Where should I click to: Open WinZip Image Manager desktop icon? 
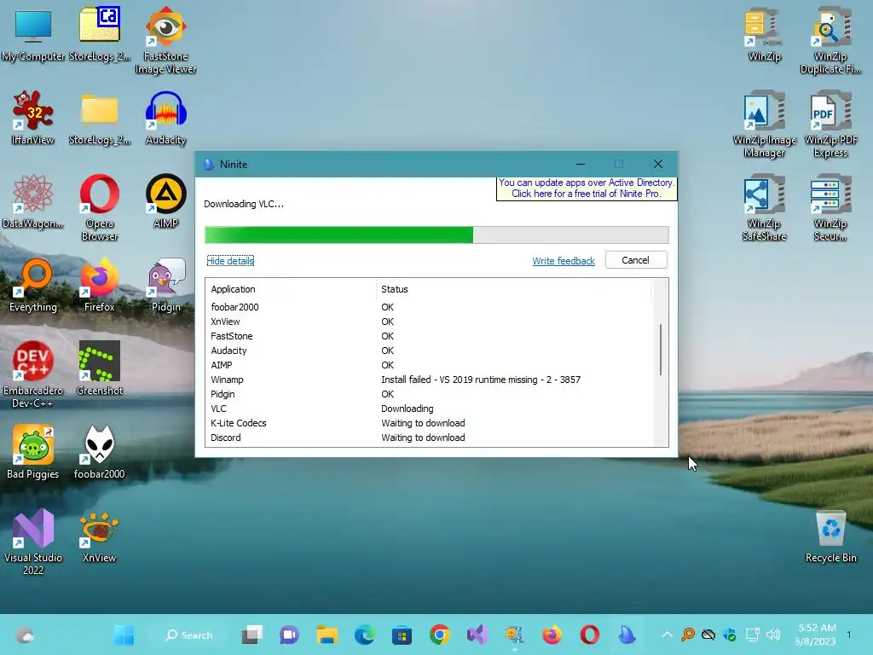pyautogui.click(x=764, y=124)
